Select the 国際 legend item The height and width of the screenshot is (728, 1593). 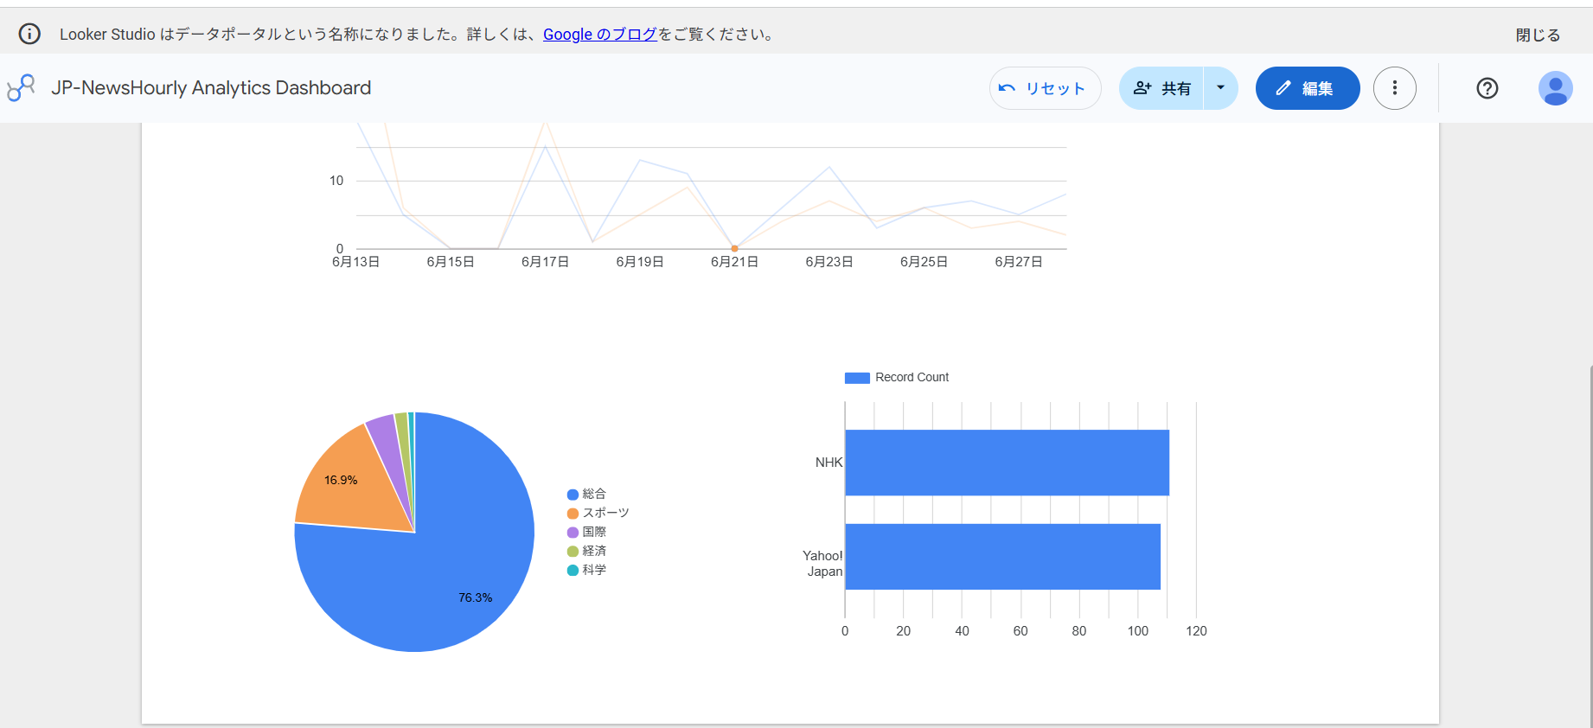pyautogui.click(x=586, y=532)
